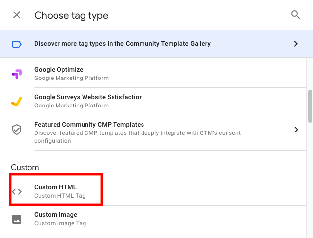Click the purple Google Optimize icon
Image resolution: width=313 pixels, height=238 pixels.
click(17, 74)
